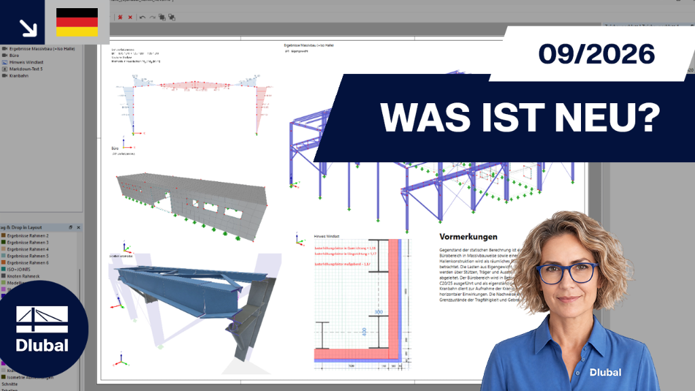Undo the last action in the toolbar
Viewport: 695px width, 391px height.
click(x=143, y=17)
